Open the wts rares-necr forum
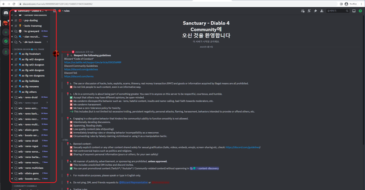The image size is (365, 190). [x=30, y=119]
